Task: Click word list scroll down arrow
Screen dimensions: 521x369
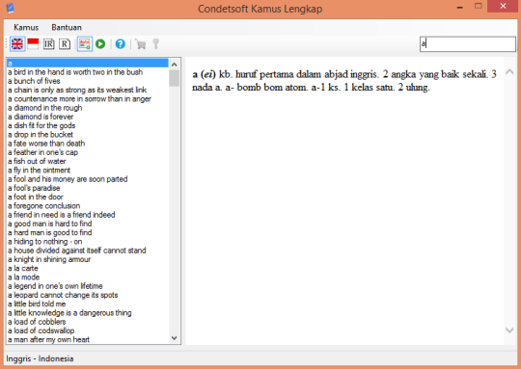Action: (x=174, y=338)
